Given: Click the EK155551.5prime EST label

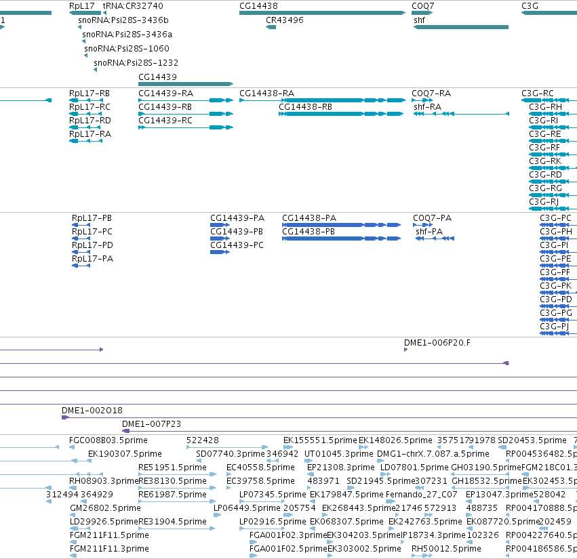Looking at the screenshot, I should (x=320, y=440).
